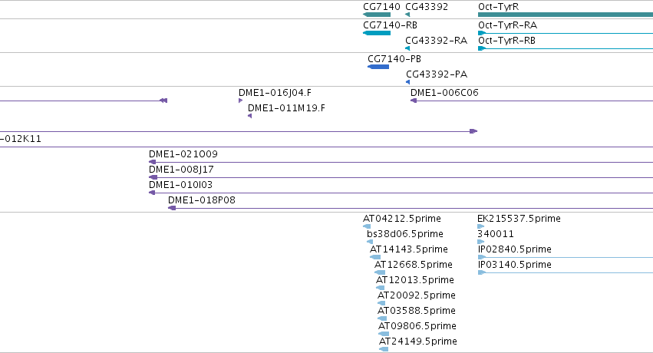
Task: Click the bs38d06.5prime EST arrow
Action: pos(370,242)
